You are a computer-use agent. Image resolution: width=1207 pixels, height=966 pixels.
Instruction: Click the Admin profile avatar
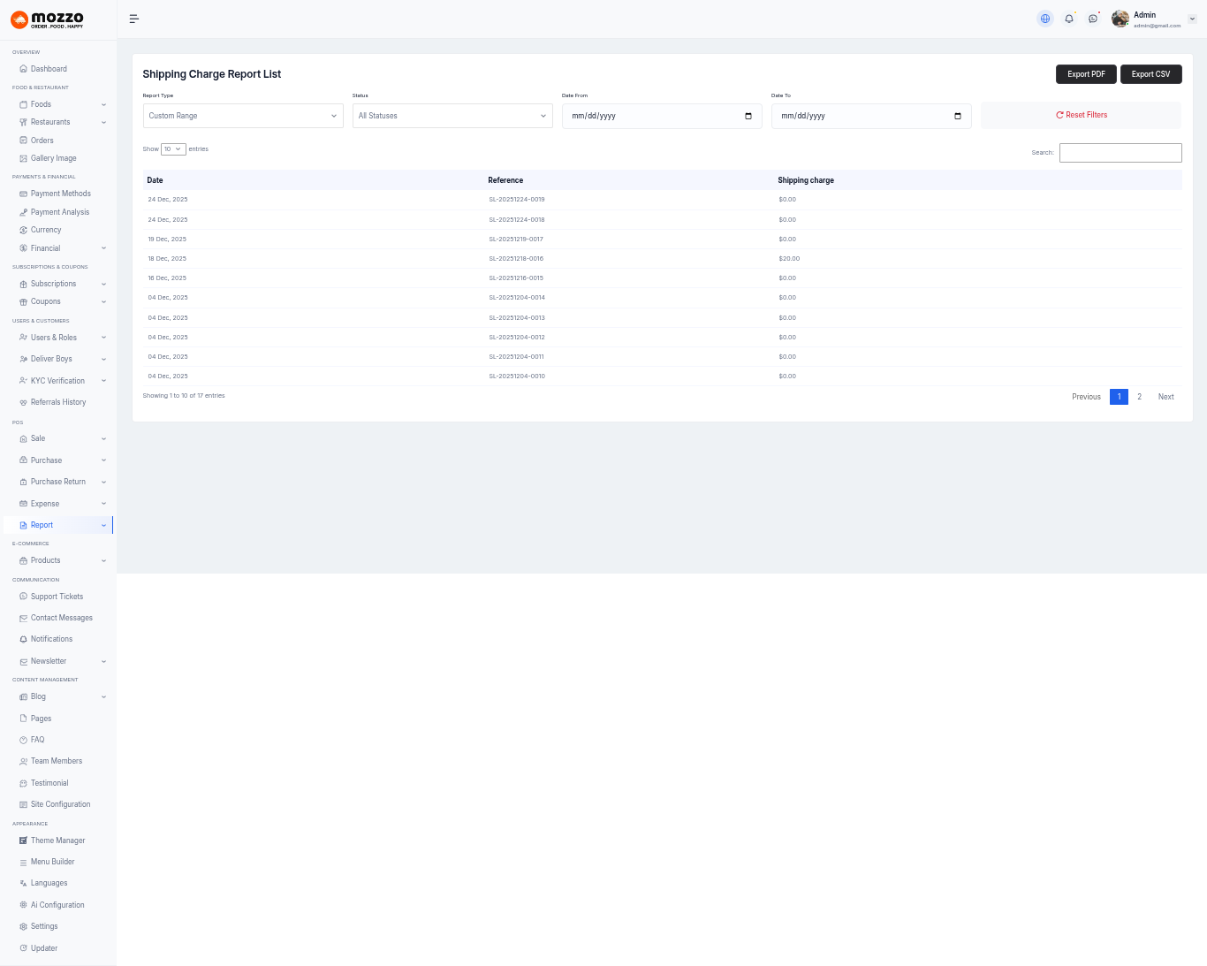pyautogui.click(x=1120, y=19)
